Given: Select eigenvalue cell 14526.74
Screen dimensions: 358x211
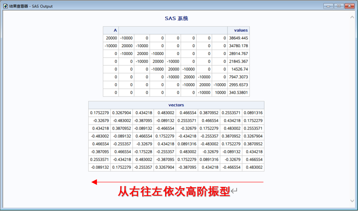Looking at the screenshot, I should 238,69.
